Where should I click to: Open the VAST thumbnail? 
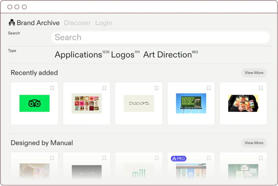click(x=87, y=172)
